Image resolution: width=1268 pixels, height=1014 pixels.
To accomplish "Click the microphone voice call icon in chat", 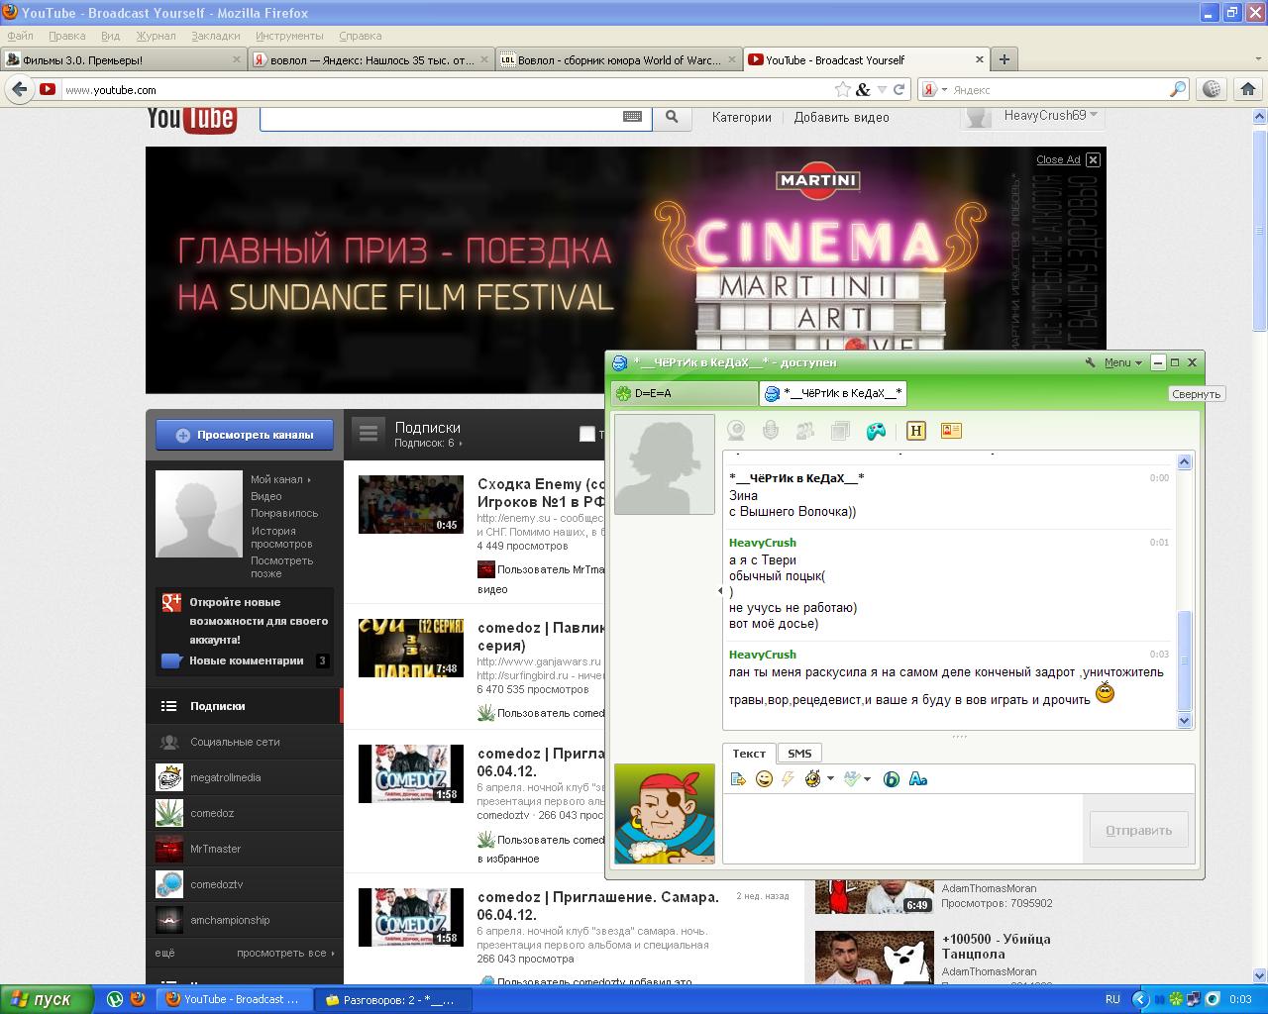I will (771, 431).
